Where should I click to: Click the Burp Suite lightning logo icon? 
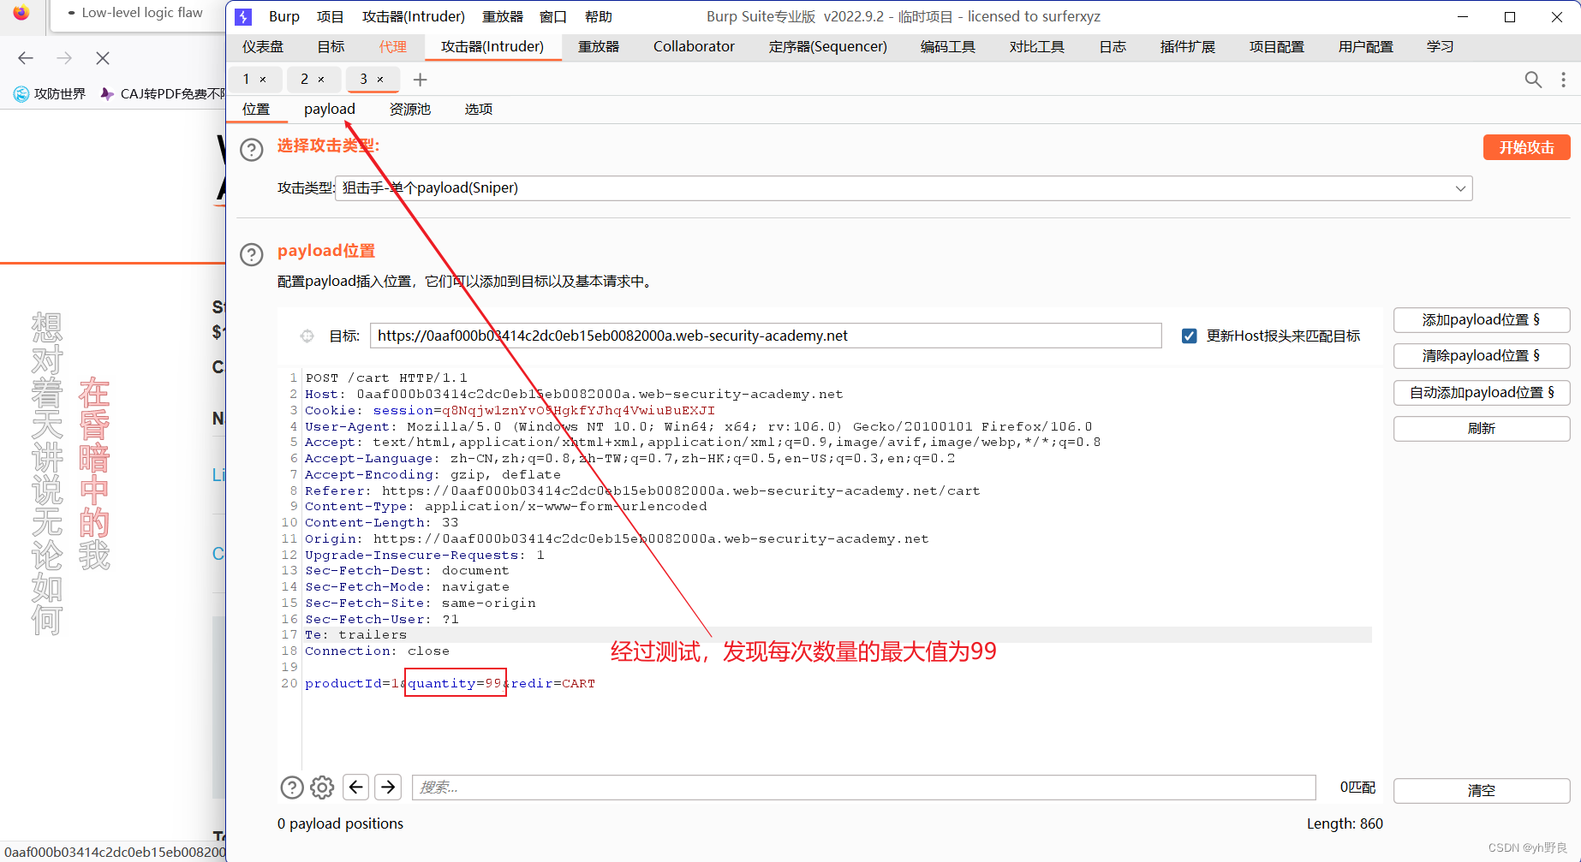pos(243,17)
